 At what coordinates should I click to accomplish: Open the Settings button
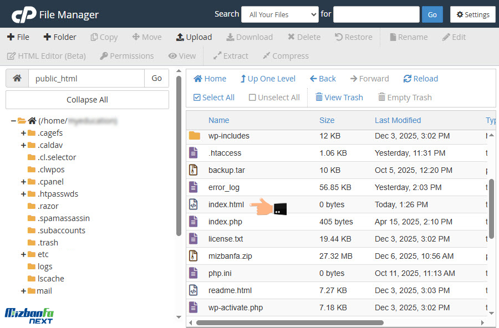pos(472,14)
